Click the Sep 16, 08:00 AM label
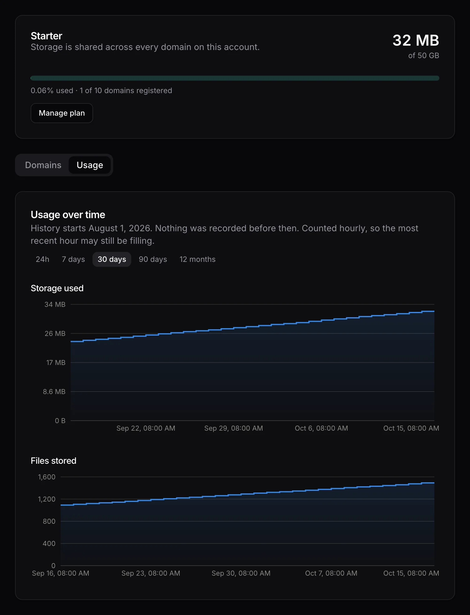This screenshot has height=615, width=470. pyautogui.click(x=61, y=573)
